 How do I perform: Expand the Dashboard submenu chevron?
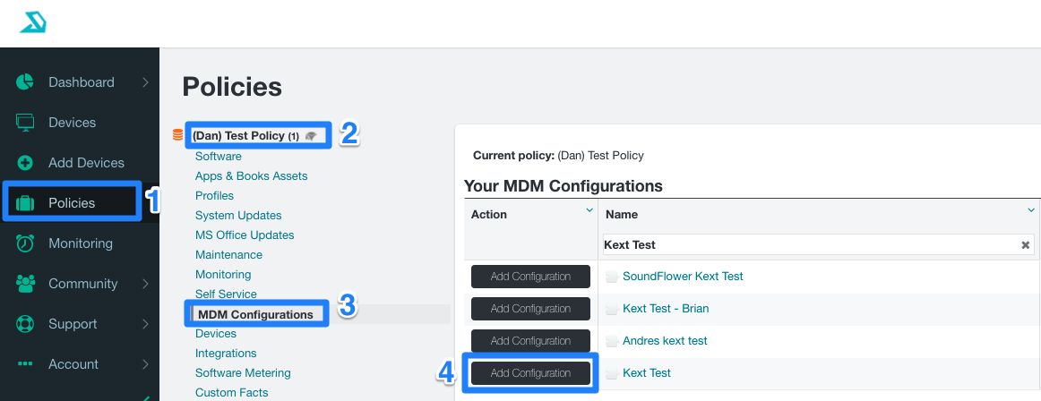click(x=145, y=82)
